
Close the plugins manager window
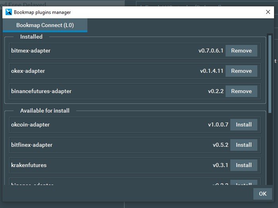tap(268, 12)
